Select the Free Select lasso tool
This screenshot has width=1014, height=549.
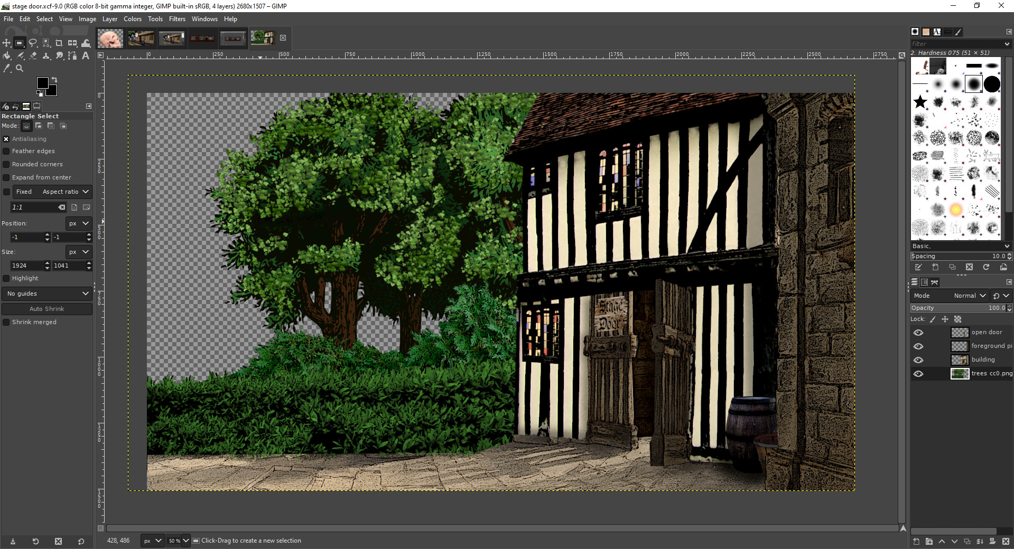33,43
